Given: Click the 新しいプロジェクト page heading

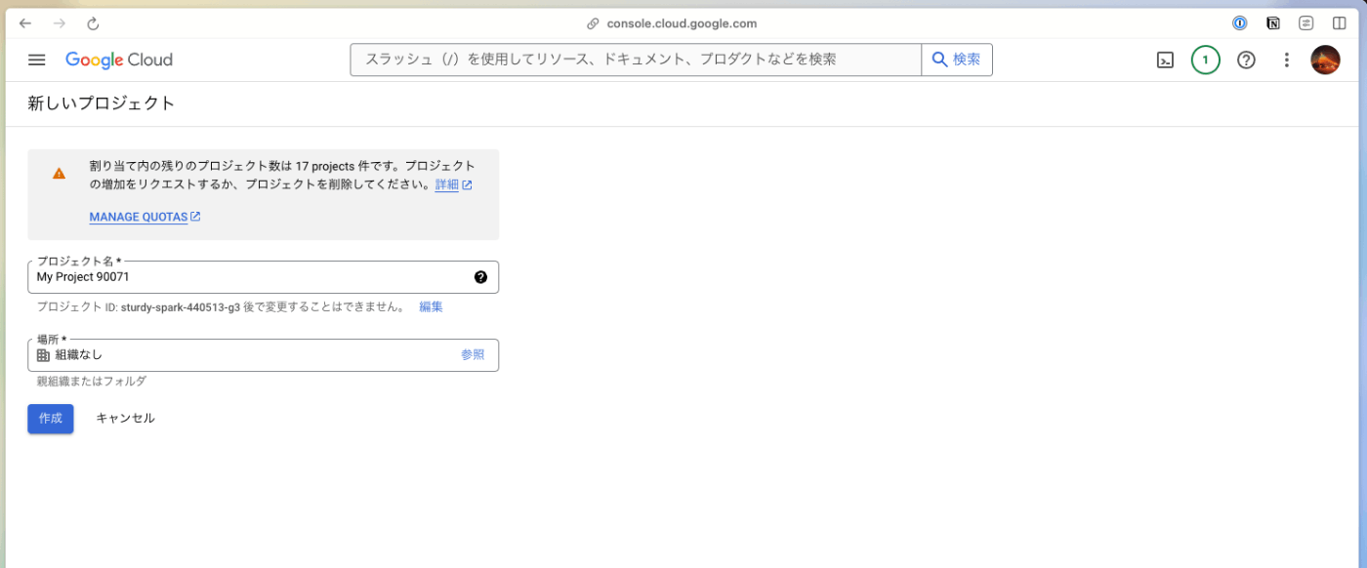Looking at the screenshot, I should [x=102, y=103].
